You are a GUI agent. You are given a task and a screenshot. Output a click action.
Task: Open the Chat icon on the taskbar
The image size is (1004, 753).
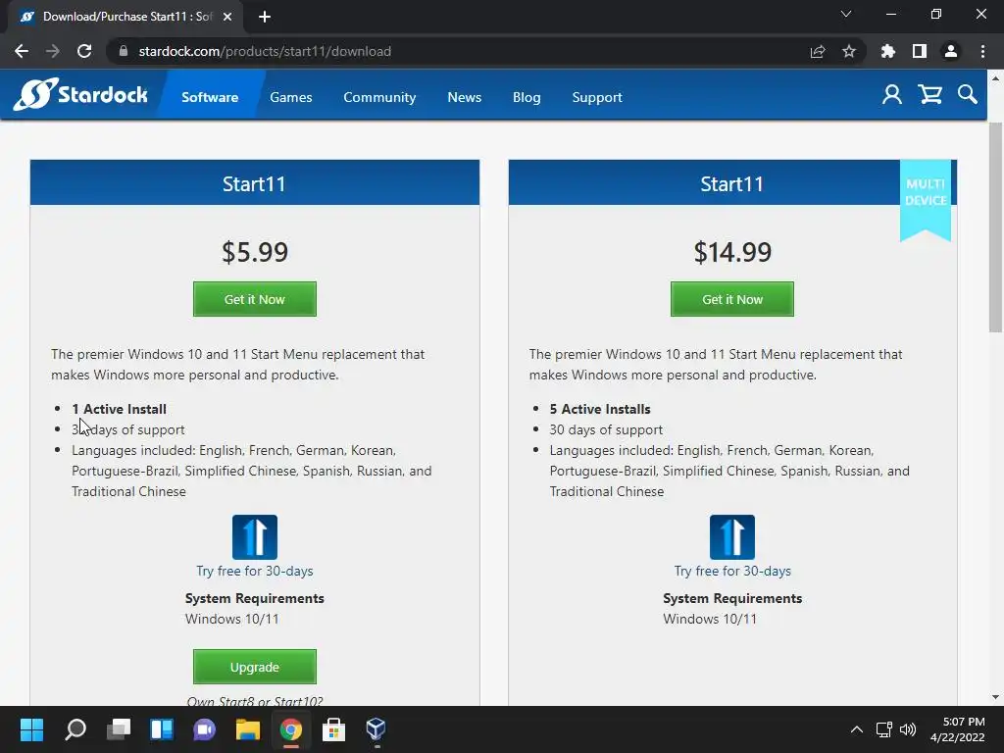point(205,728)
